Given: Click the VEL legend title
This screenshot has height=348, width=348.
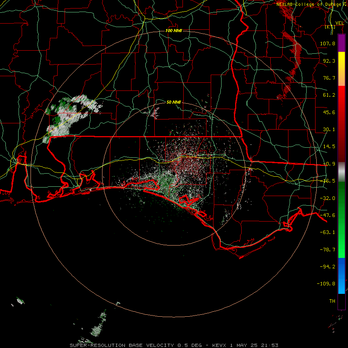Looking at the screenshot, I should [x=339, y=23].
